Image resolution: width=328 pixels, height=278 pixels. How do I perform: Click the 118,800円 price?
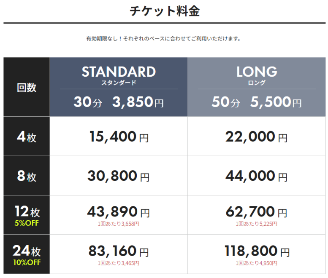point(257,251)
